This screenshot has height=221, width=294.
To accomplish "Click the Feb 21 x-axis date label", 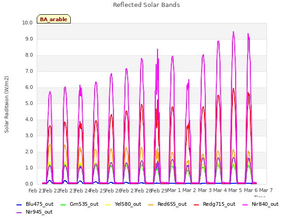I will coord(36,191).
